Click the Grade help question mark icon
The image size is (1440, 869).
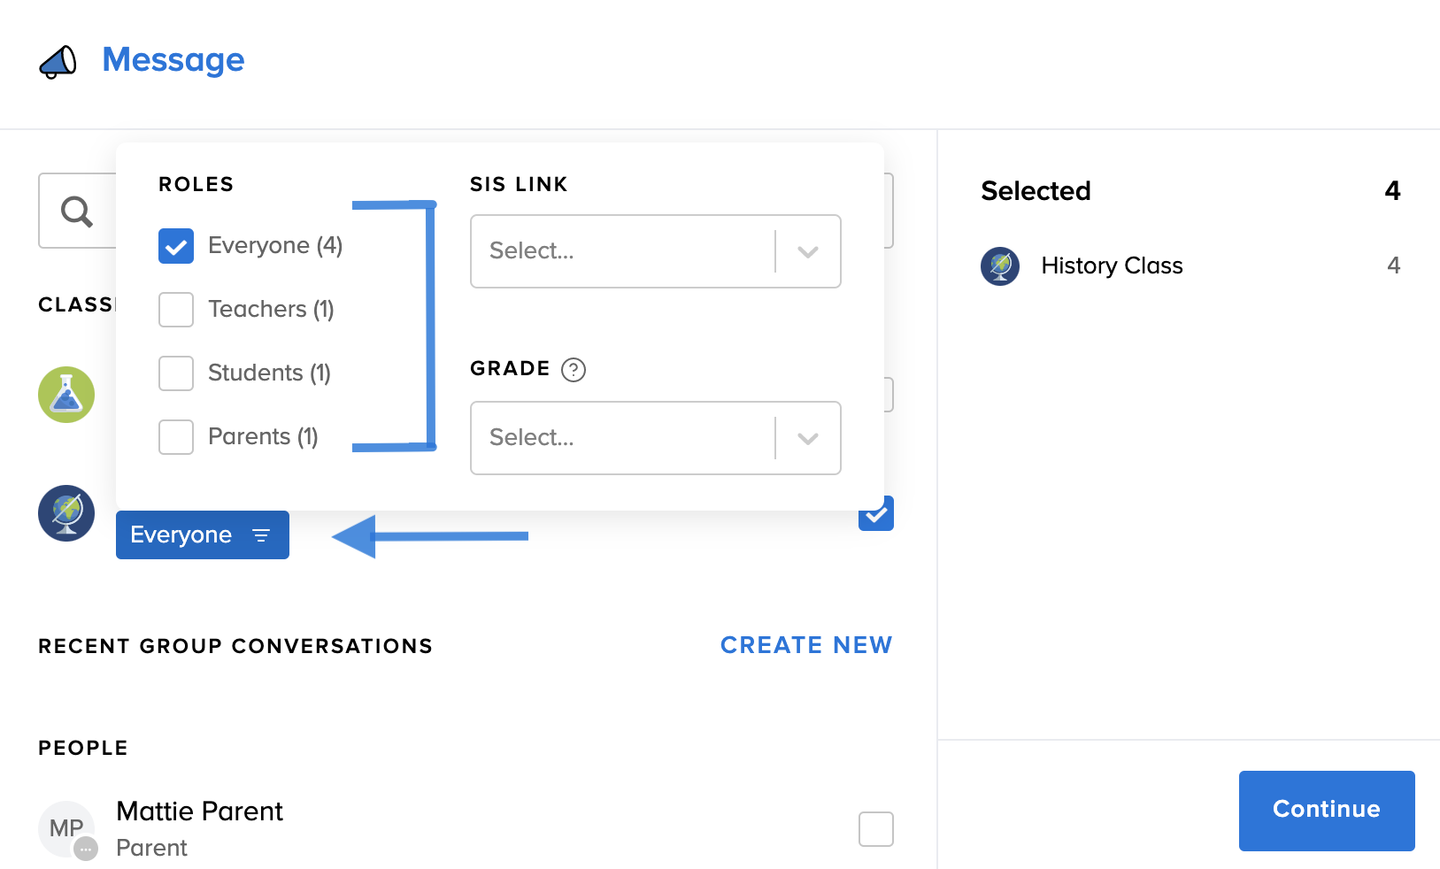point(574,369)
